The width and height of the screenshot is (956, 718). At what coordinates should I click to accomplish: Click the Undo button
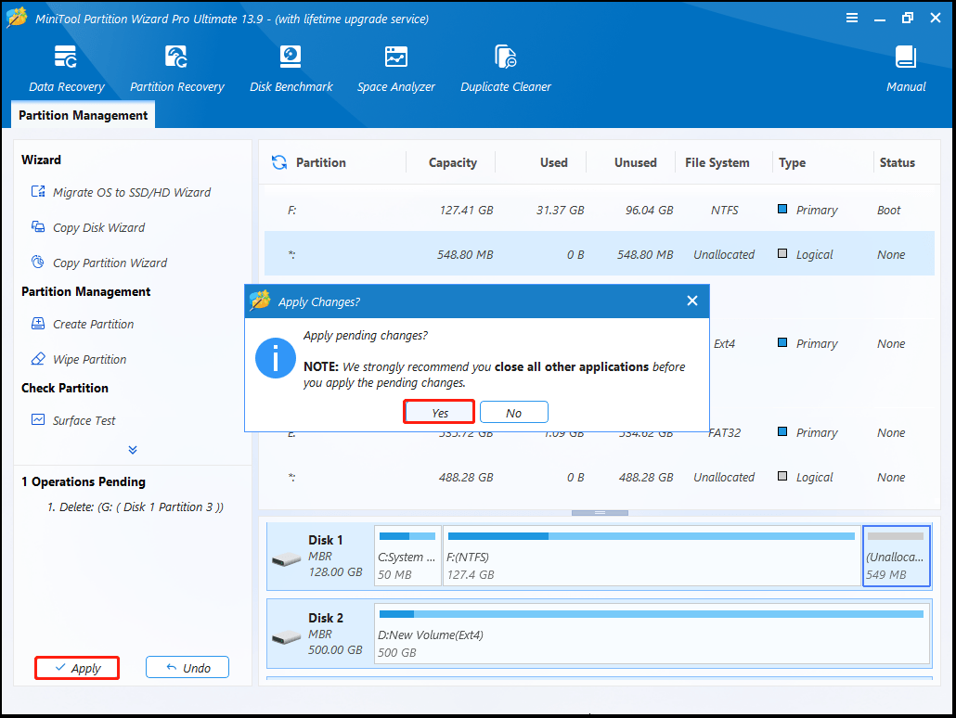click(187, 667)
